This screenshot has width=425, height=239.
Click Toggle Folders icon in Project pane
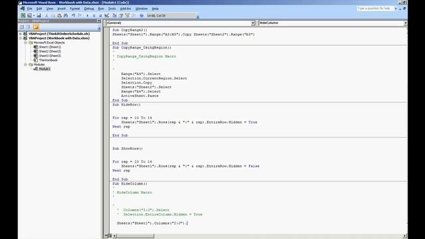pyautogui.click(x=36, y=27)
